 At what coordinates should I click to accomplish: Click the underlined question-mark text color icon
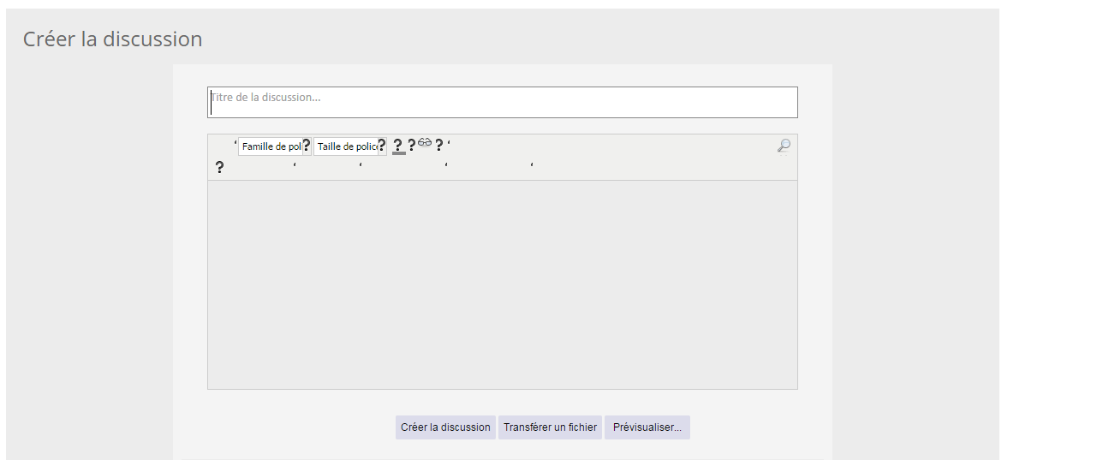398,146
